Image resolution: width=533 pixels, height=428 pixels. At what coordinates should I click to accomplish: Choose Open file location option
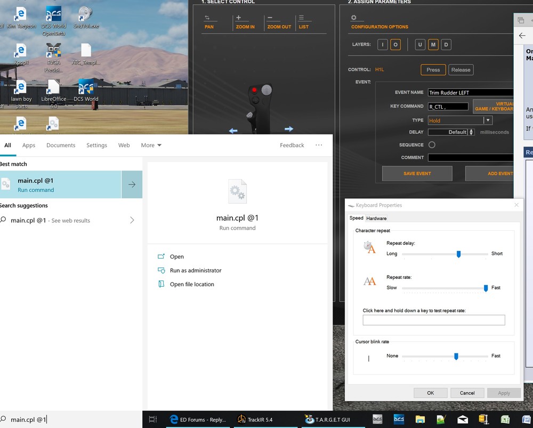click(186, 284)
